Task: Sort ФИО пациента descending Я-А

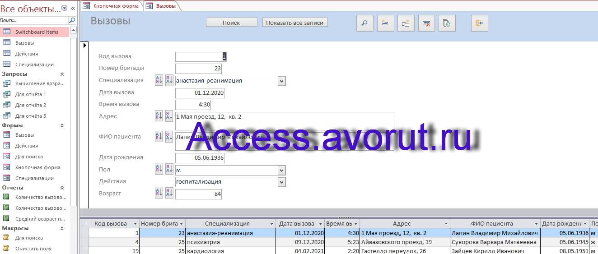Action: (169, 136)
